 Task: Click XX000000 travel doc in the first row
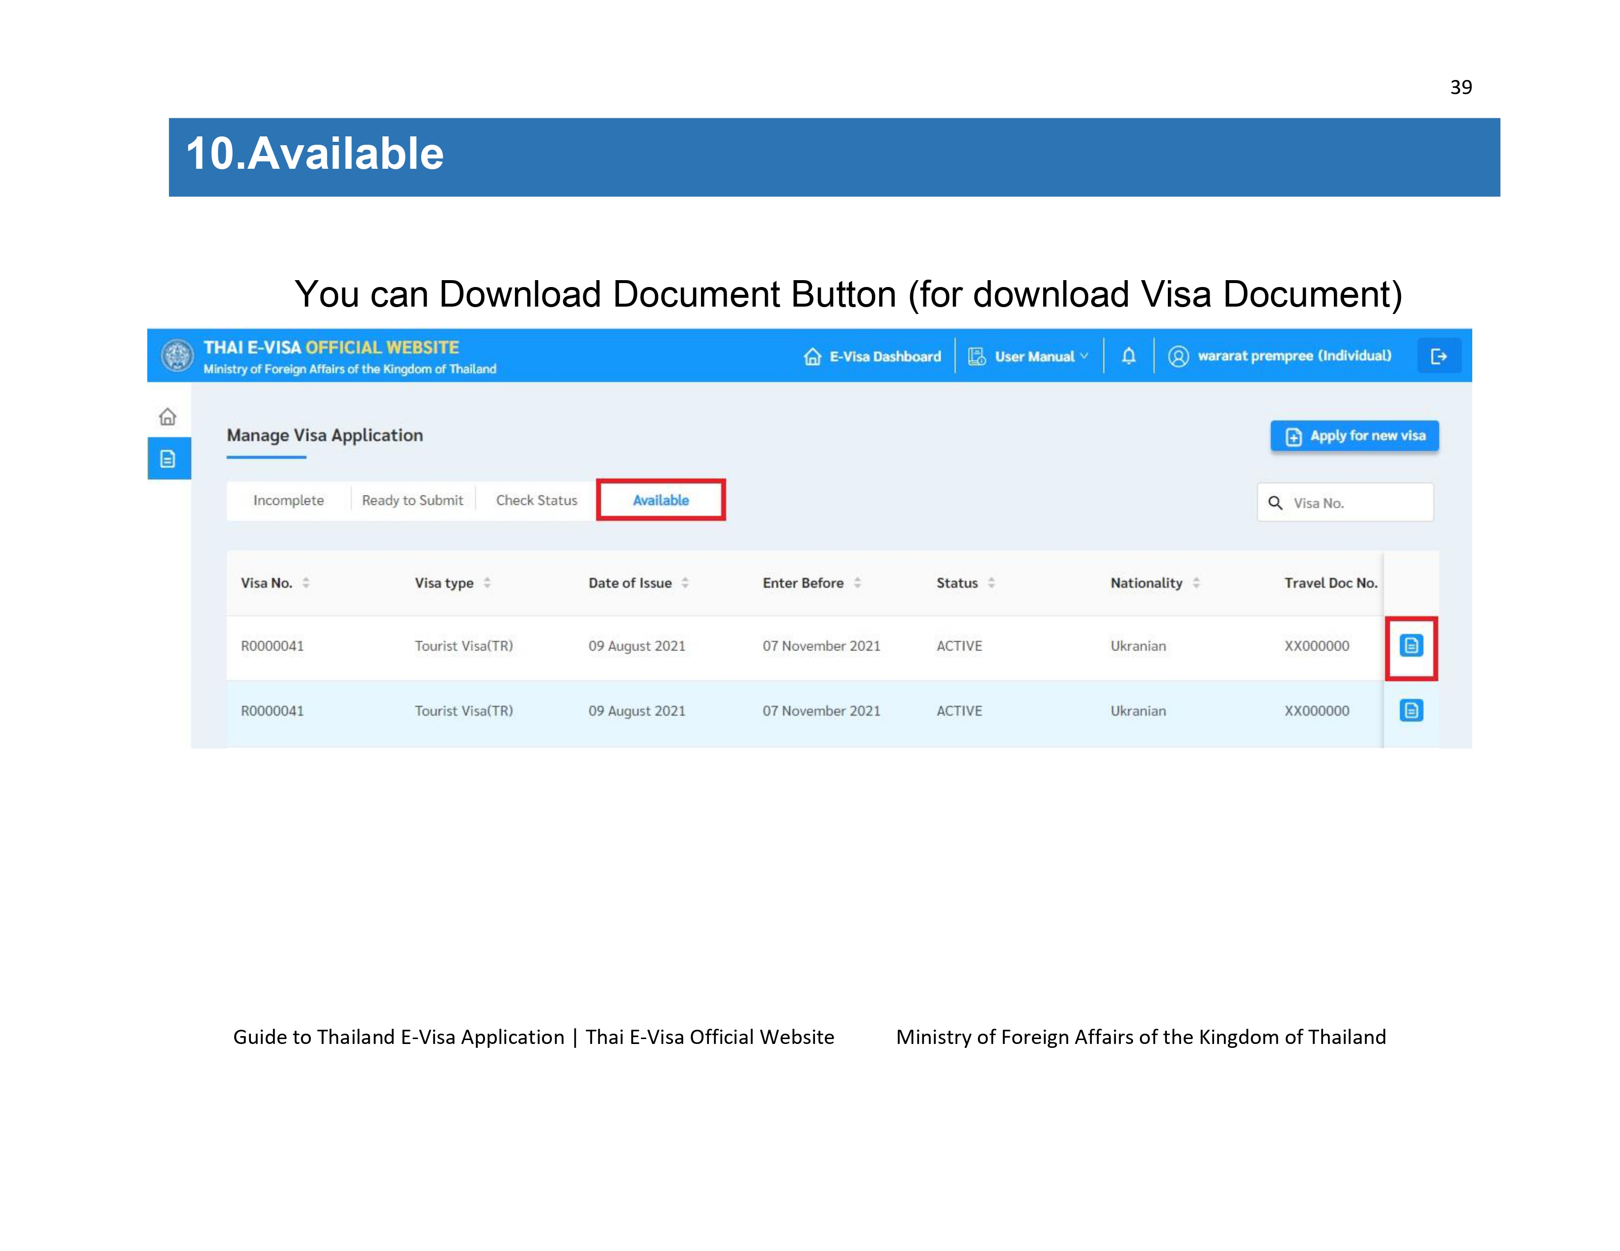[1317, 646]
